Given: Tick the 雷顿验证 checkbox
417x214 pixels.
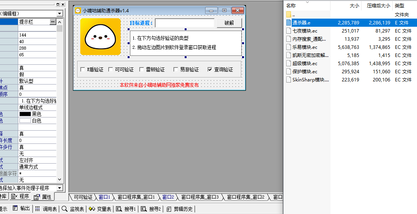Looking at the screenshot, I should click(142, 70).
